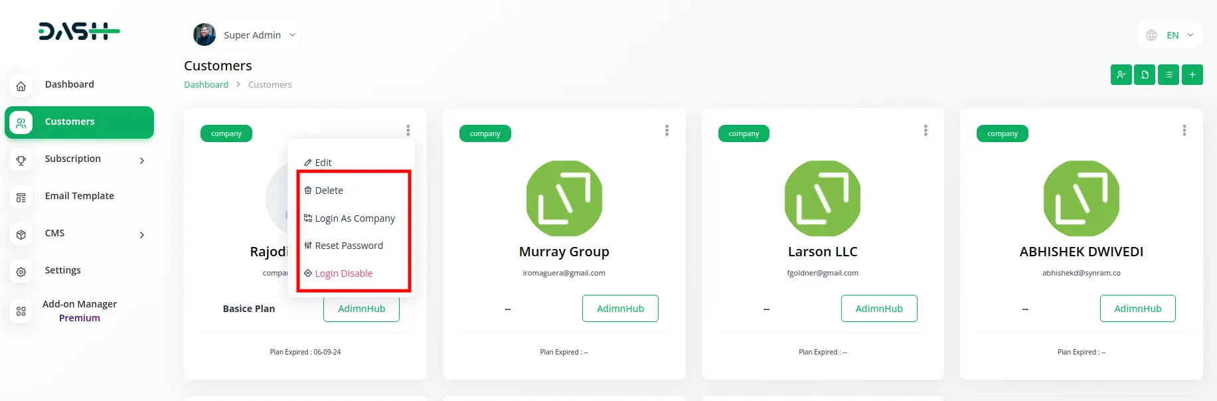Select Delete from the context menu
This screenshot has width=1217, height=401.
[329, 191]
